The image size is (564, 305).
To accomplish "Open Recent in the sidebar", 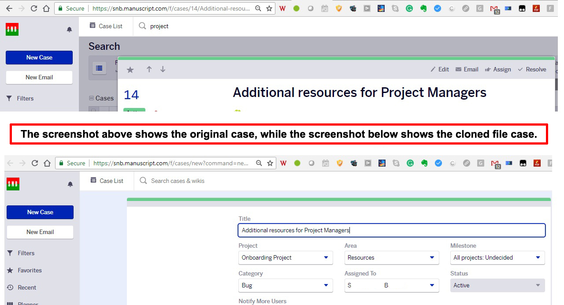I will (27, 287).
